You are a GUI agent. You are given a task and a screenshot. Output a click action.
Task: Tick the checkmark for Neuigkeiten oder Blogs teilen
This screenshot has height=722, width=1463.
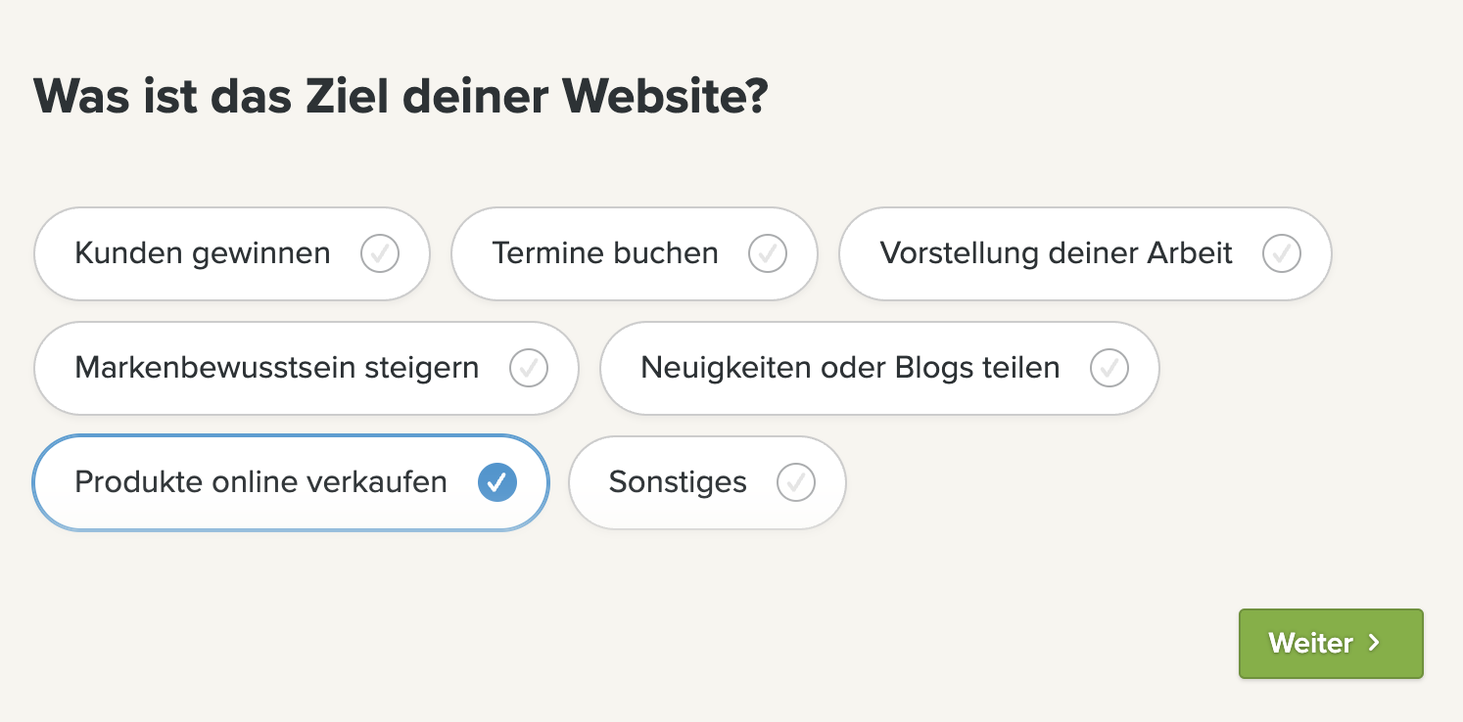tap(1109, 368)
